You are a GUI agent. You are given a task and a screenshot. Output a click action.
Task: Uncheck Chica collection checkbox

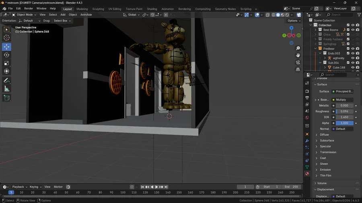point(348,35)
